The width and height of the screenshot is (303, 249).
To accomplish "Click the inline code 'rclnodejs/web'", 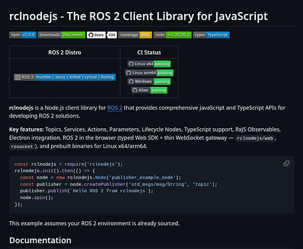I will coord(255,138).
